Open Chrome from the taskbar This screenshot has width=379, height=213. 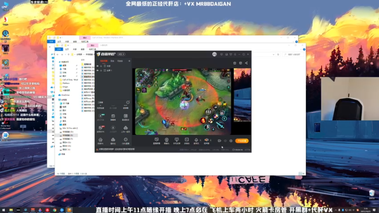tap(54, 210)
